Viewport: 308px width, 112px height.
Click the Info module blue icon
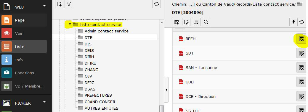[7, 60]
